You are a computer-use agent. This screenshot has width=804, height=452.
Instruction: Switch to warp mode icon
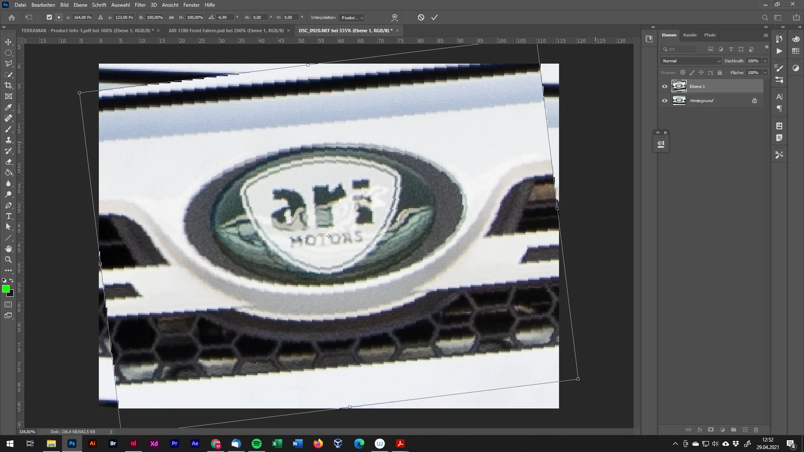394,18
